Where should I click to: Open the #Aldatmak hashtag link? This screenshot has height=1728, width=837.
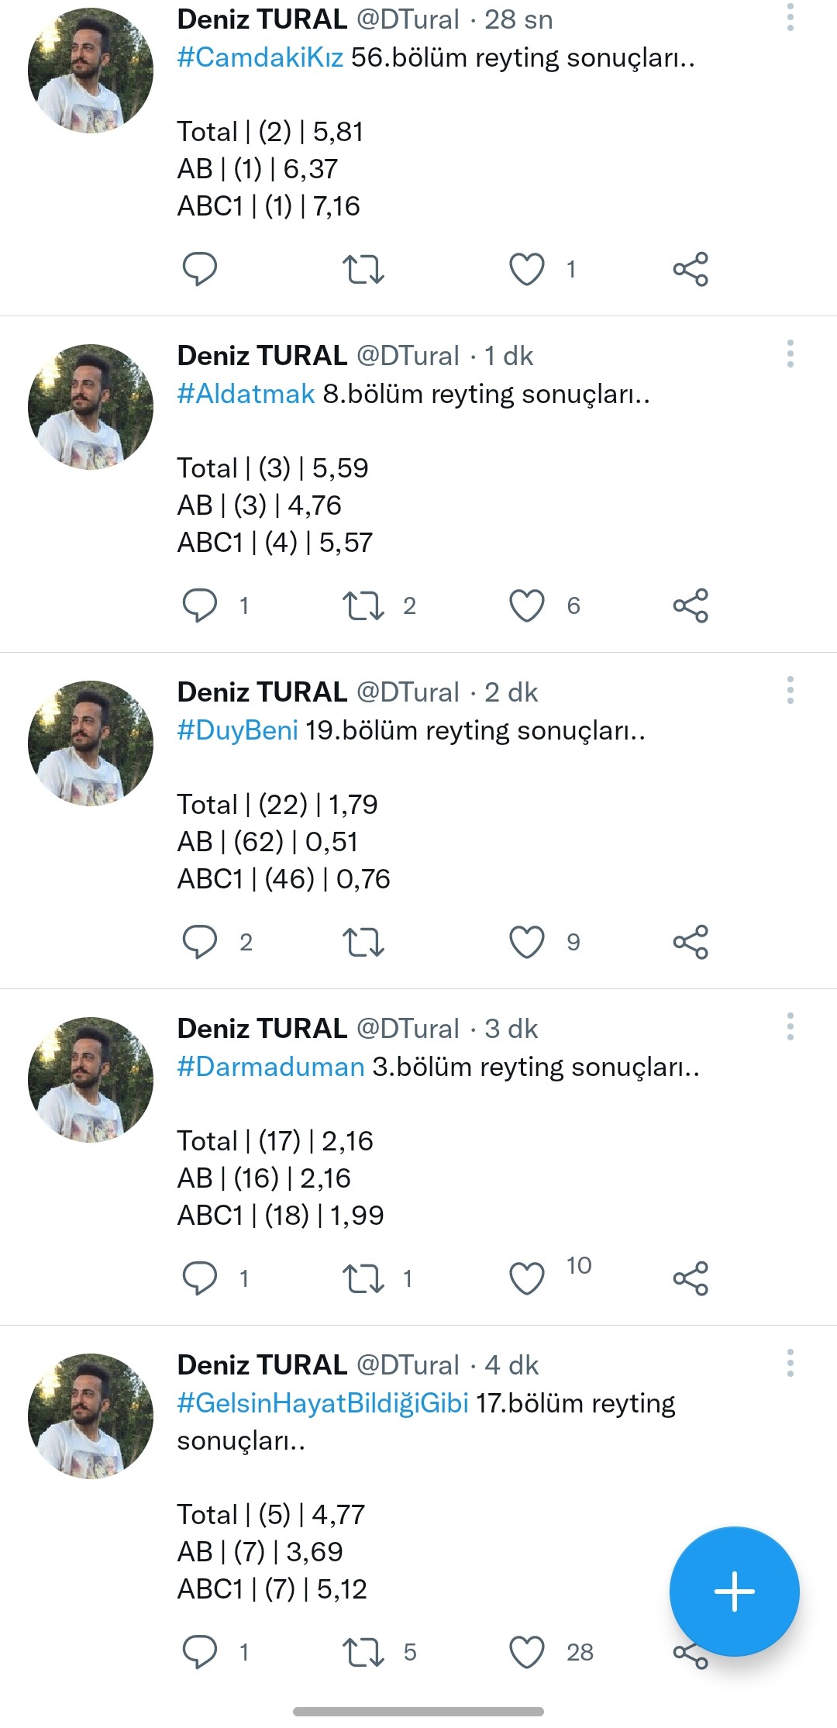pyautogui.click(x=246, y=394)
